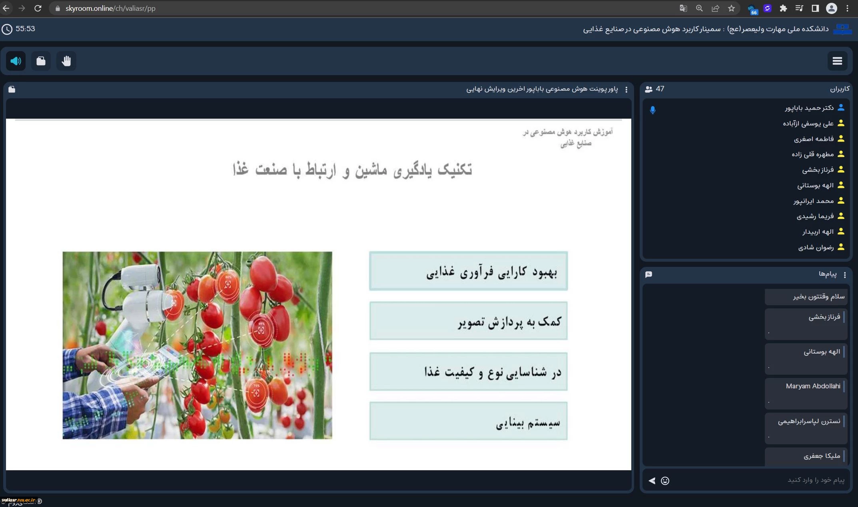Select user فاطمه اصغری in list

[814, 139]
